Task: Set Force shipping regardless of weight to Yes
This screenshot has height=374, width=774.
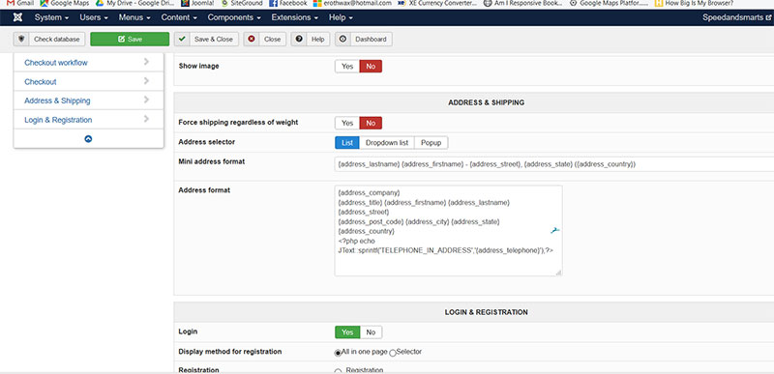Action: tap(347, 123)
